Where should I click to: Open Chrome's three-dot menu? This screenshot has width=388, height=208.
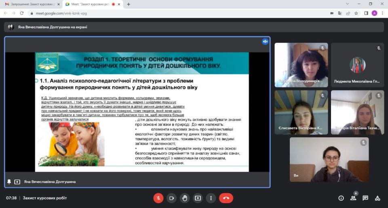click(382, 13)
